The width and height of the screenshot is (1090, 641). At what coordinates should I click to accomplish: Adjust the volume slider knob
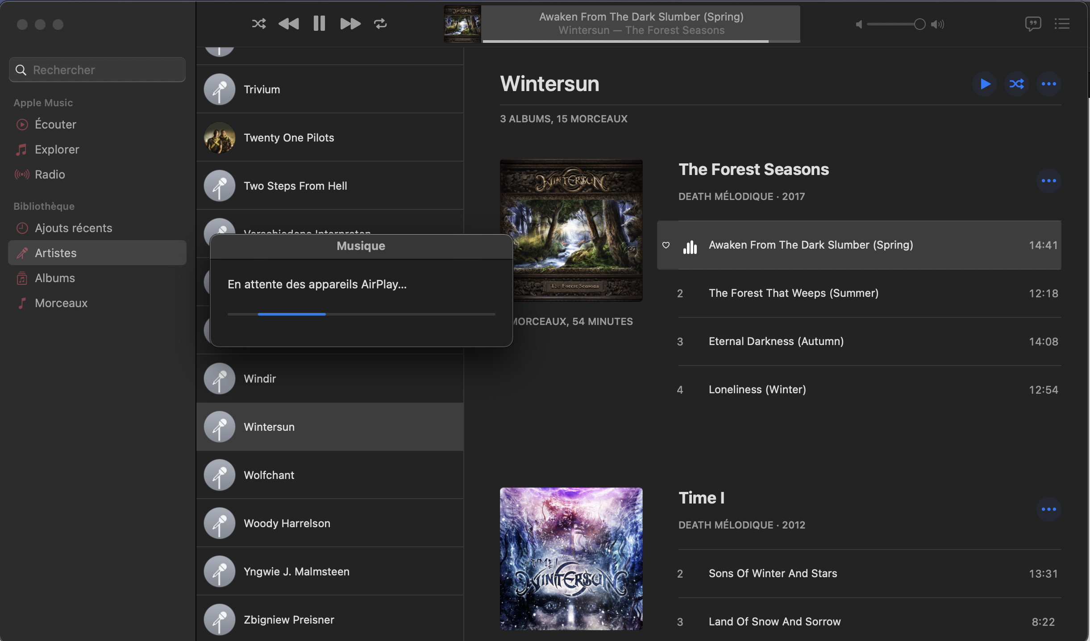pyautogui.click(x=919, y=24)
